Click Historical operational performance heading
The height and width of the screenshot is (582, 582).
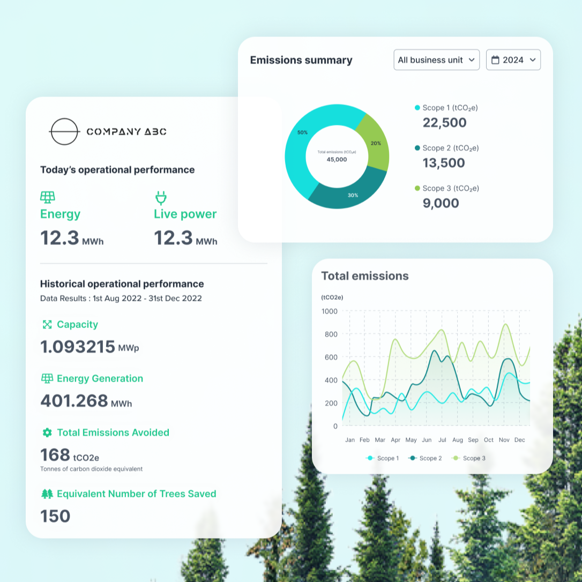(x=122, y=284)
